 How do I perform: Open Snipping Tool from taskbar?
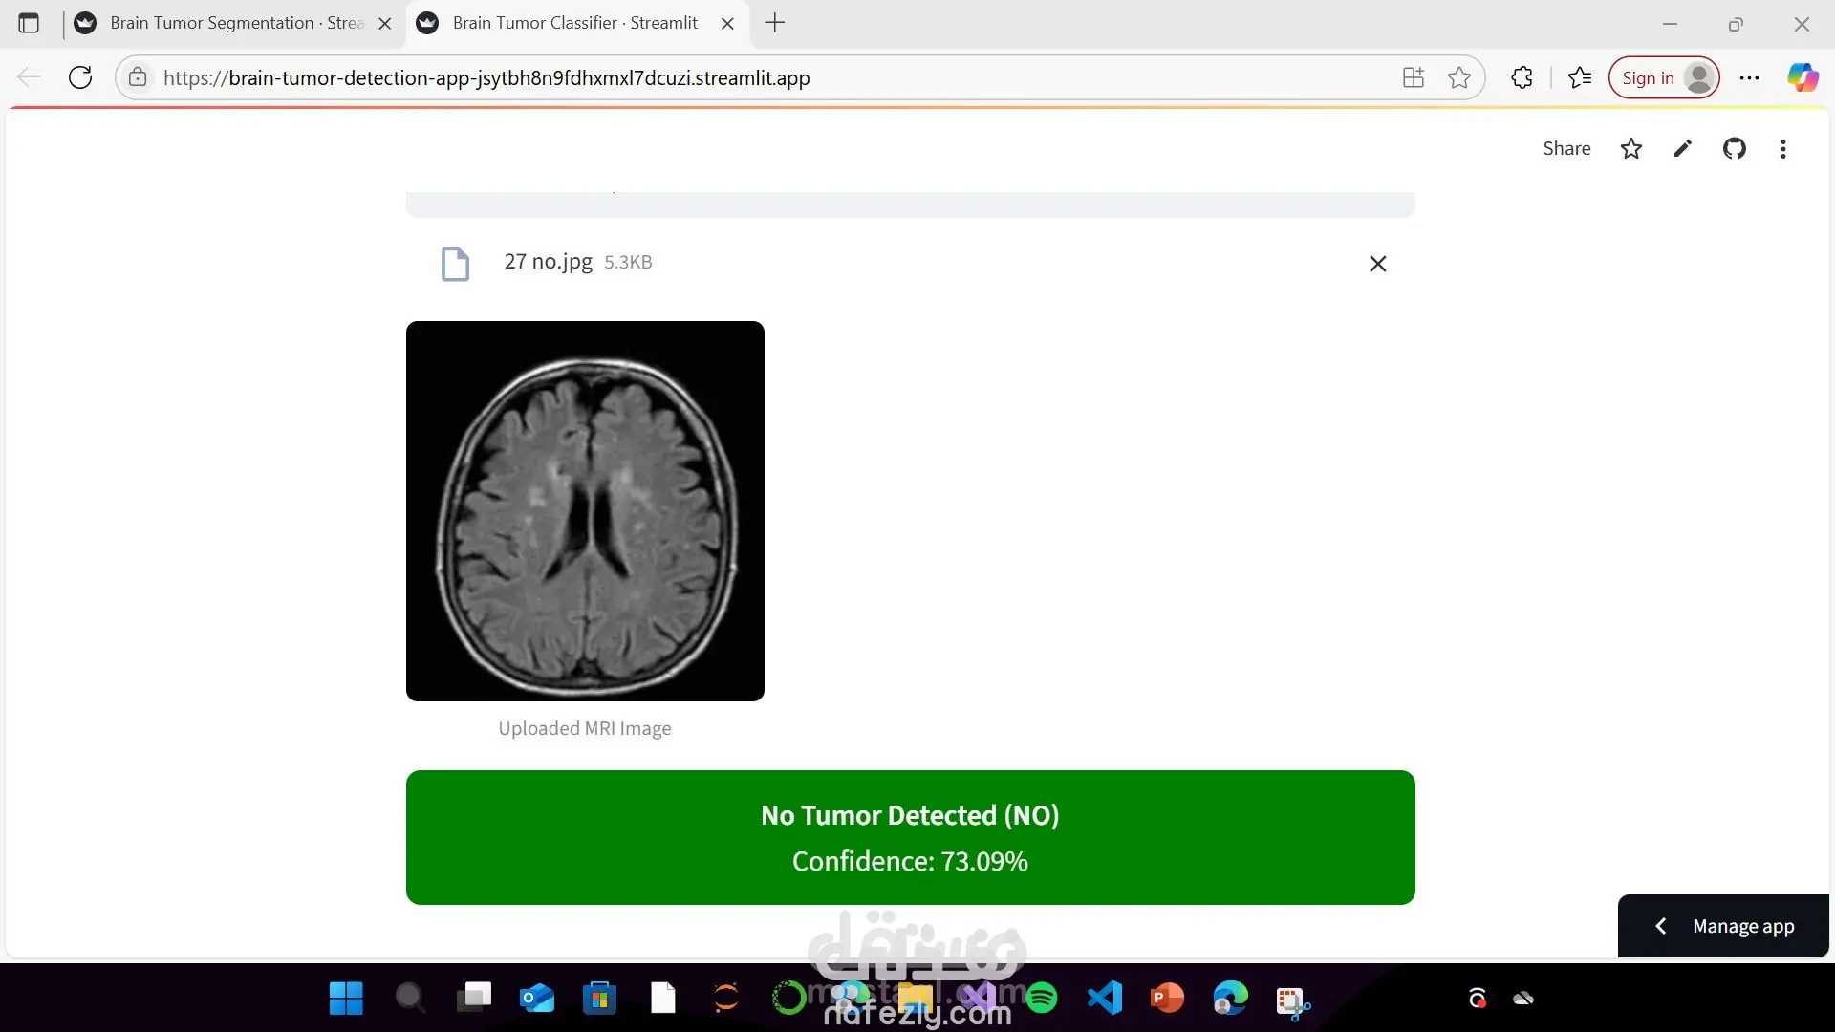(x=1293, y=1001)
